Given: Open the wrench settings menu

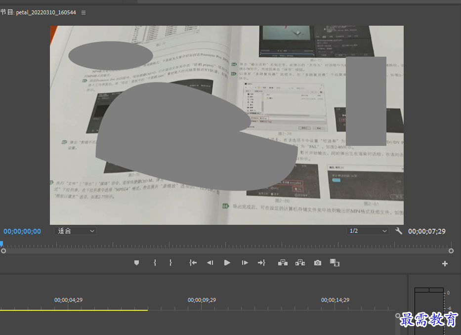Looking at the screenshot, I should (x=399, y=231).
